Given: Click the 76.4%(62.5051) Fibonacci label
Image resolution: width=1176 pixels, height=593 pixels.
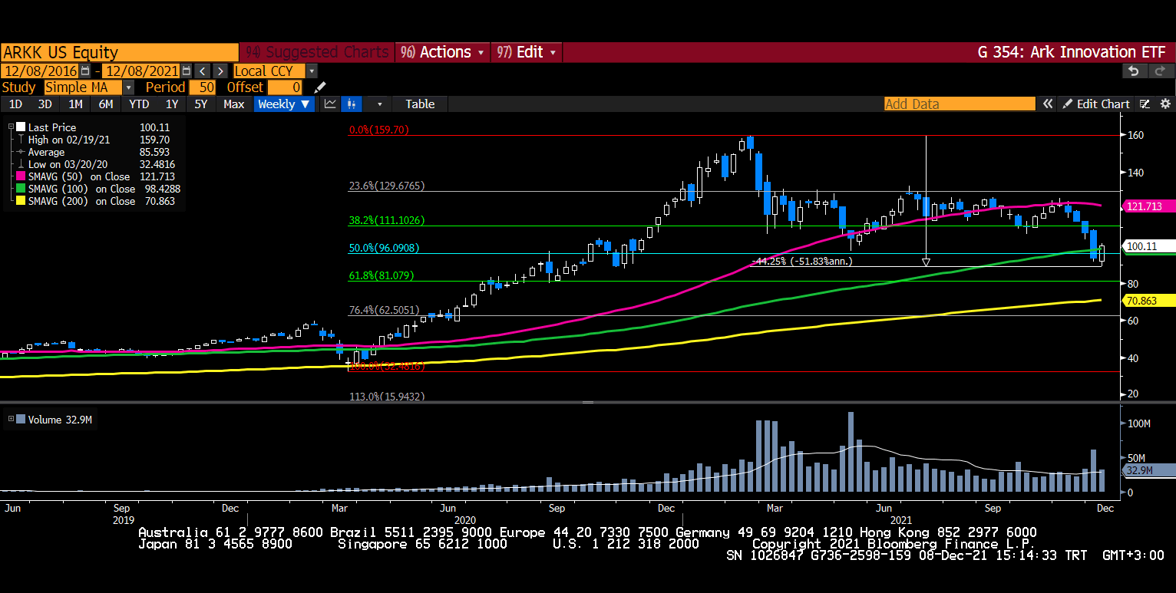Looking at the screenshot, I should click(x=384, y=311).
